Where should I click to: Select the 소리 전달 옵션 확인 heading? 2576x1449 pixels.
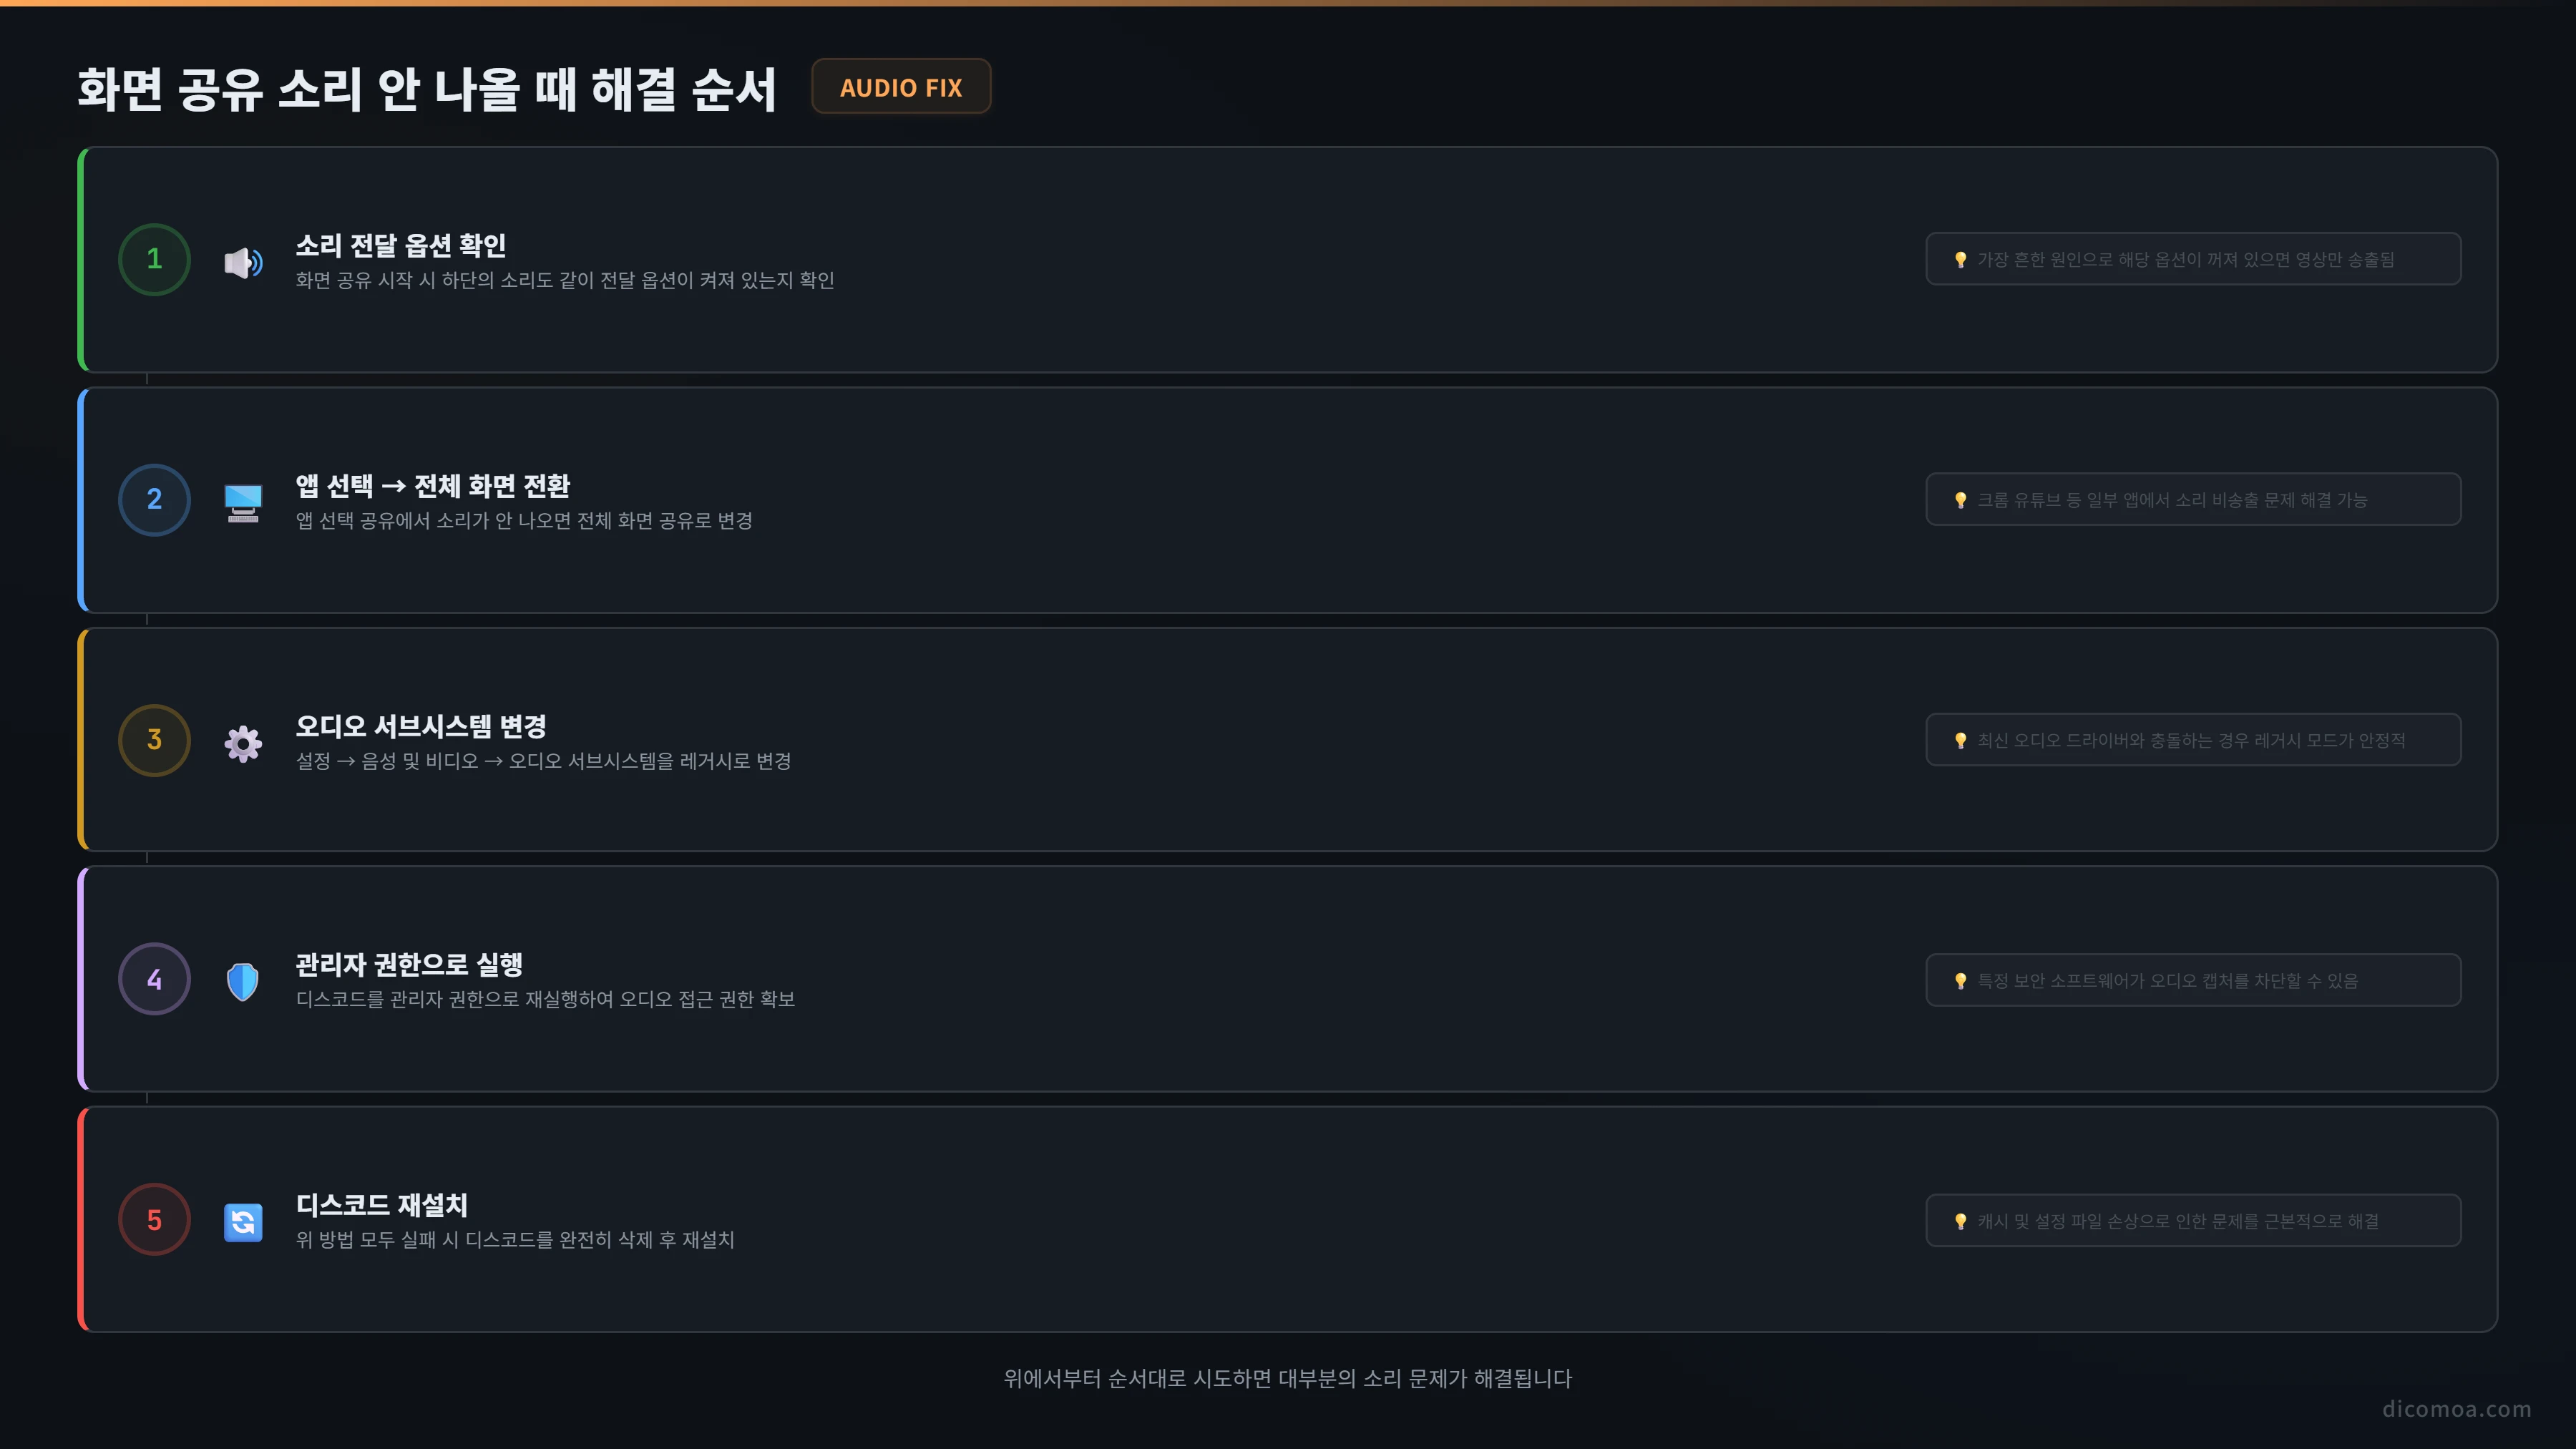point(400,245)
